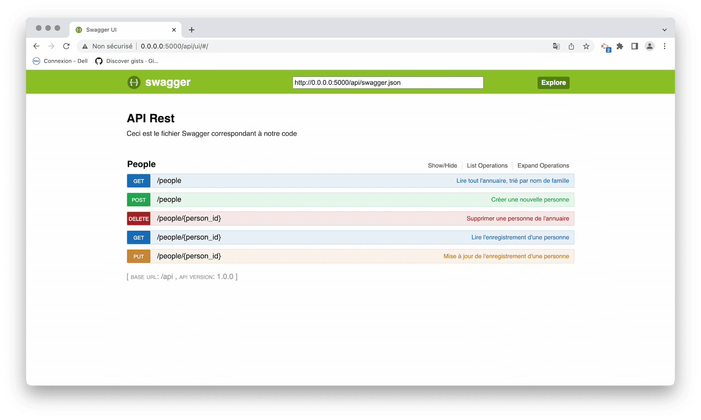Expand all operations with Expand Operations

pos(543,165)
